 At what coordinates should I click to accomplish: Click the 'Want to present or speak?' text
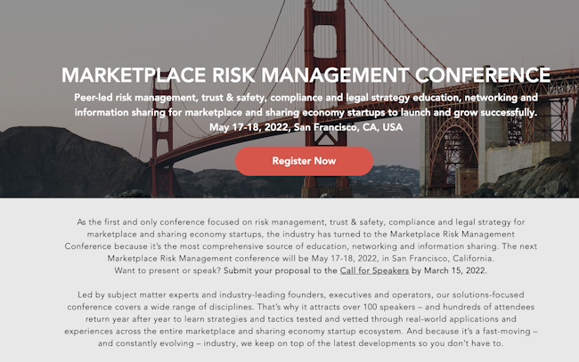pos(167,270)
